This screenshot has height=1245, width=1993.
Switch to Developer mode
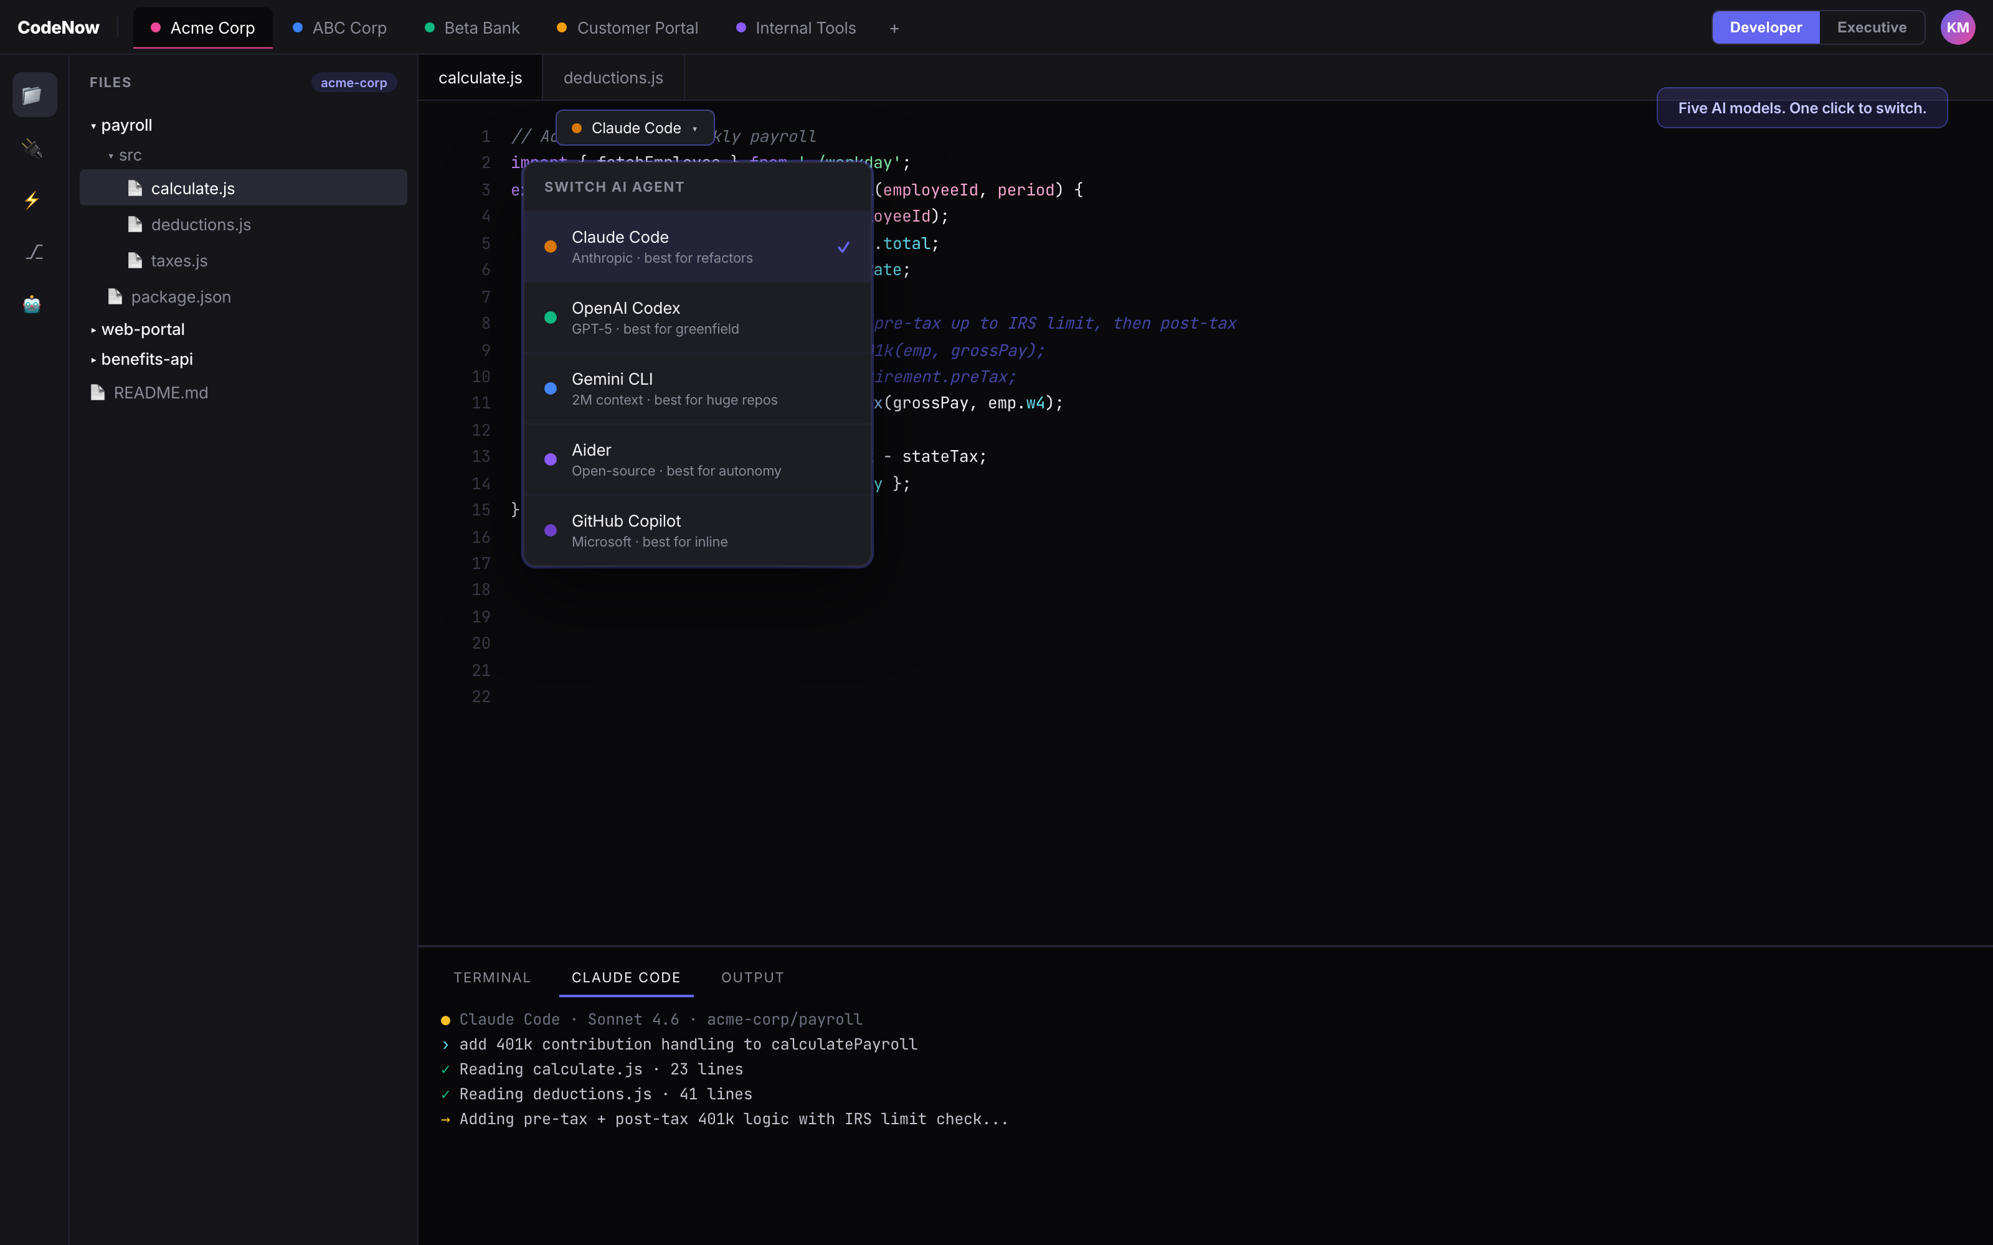(1766, 27)
